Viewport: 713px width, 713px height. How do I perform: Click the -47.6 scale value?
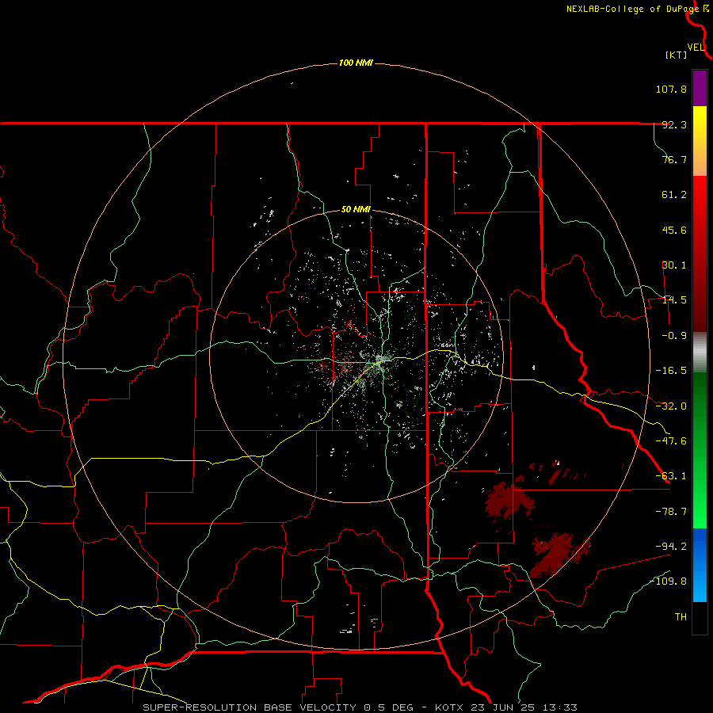tap(671, 441)
